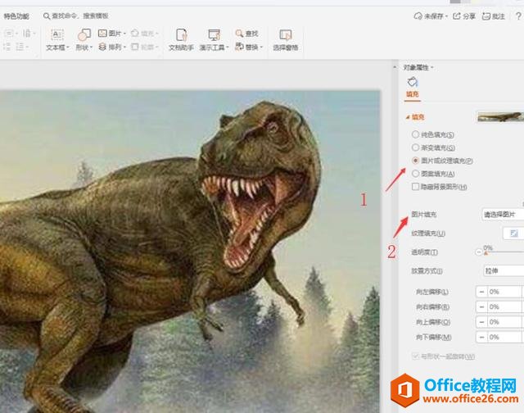
Task: Click the line spacing icon in lower ribbon row
Action: 20,47
